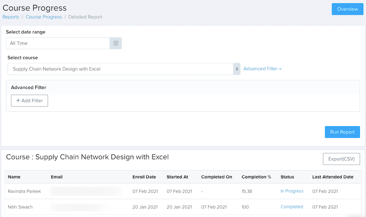Viewport: 366px width, 217px height.
Task: Click the Add Filter button
Action: click(x=29, y=100)
